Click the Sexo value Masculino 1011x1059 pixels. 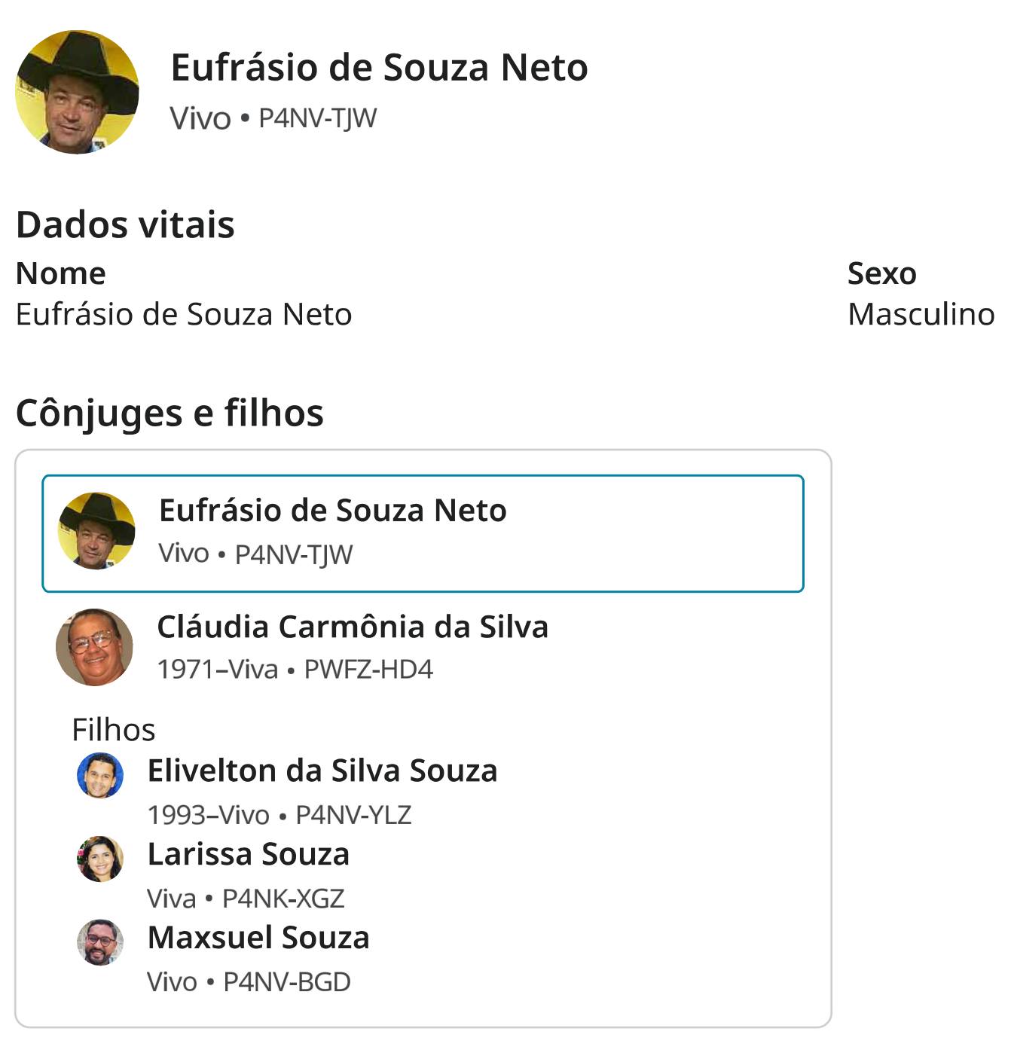click(921, 314)
